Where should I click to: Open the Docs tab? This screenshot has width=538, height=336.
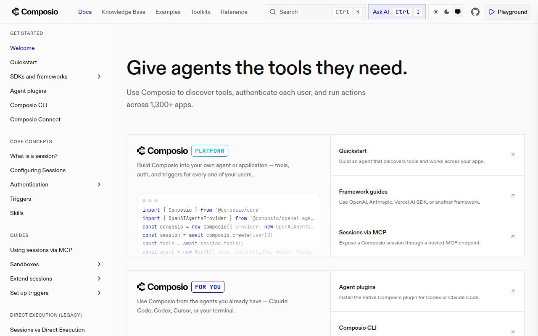85,12
